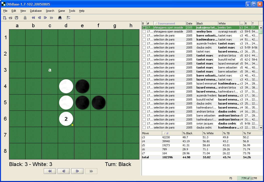
Task: Check the box for nakajima vs seeley ben game
Action: coord(144,27)
